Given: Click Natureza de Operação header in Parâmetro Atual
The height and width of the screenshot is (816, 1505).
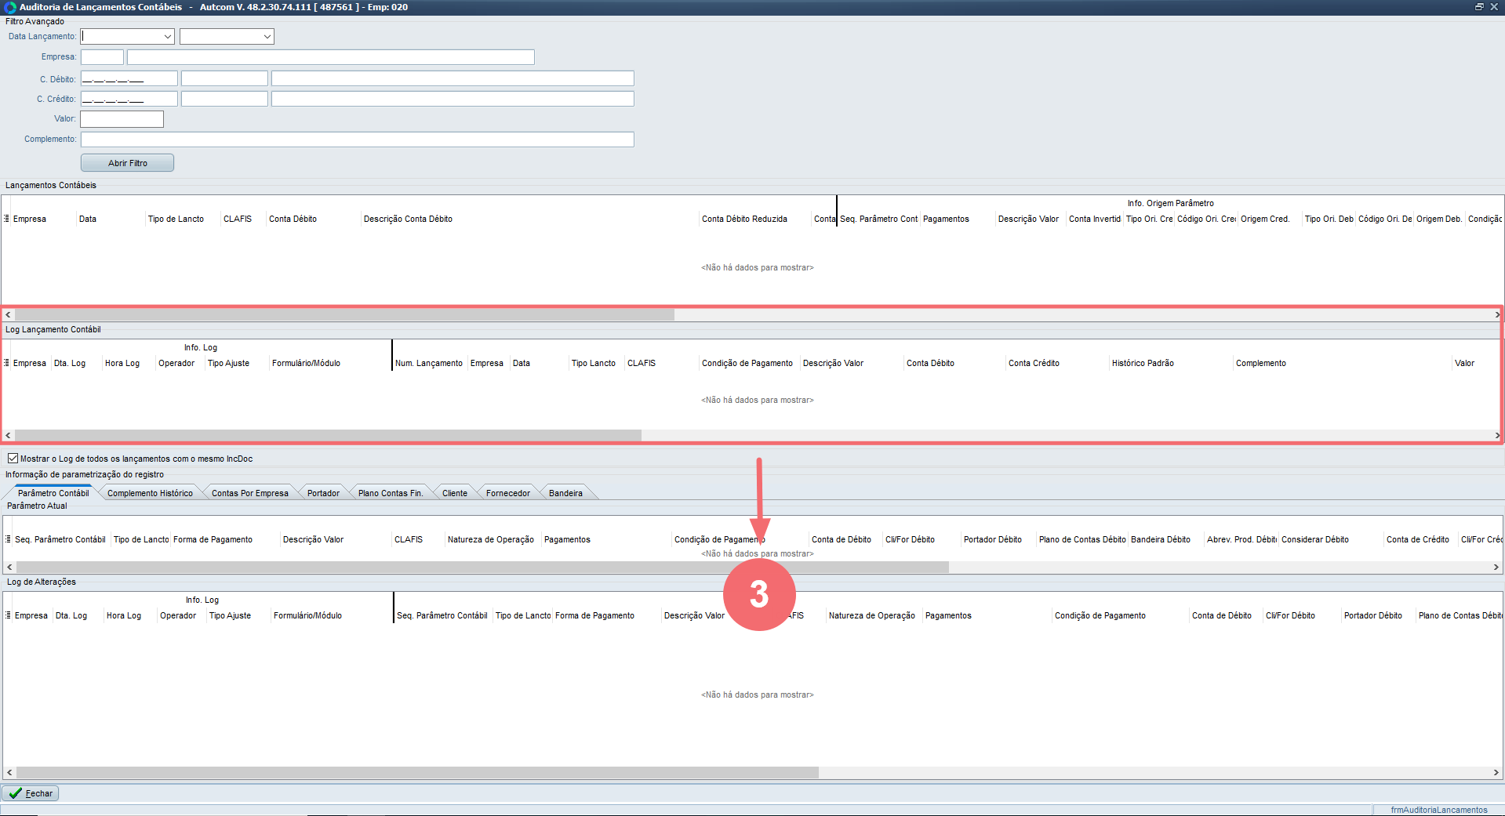Looking at the screenshot, I should (491, 539).
